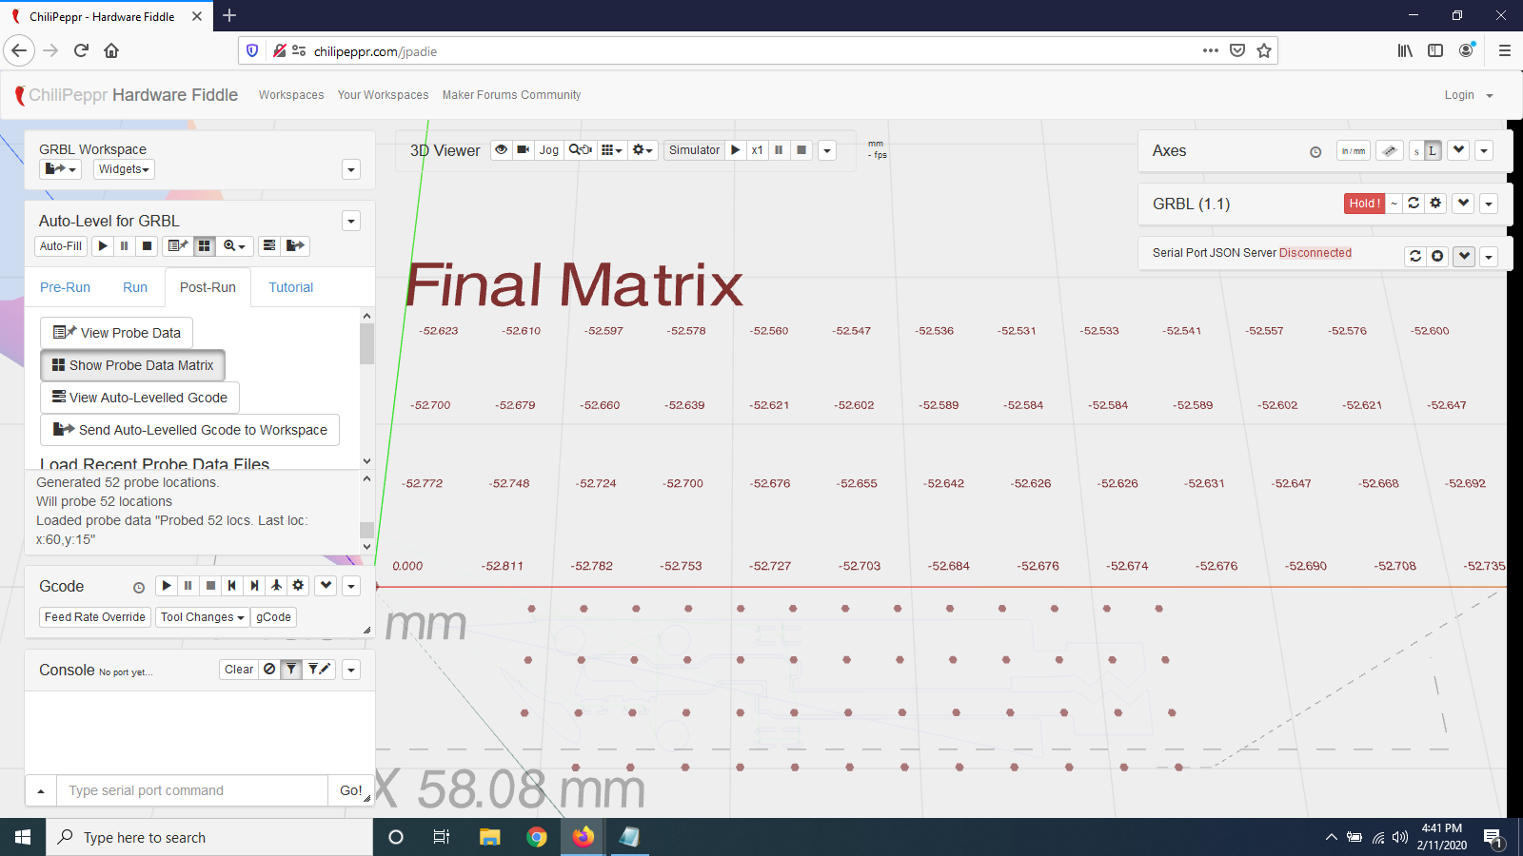The width and height of the screenshot is (1523, 856).
Task: Select the Post-Run tab
Action: coord(208,287)
